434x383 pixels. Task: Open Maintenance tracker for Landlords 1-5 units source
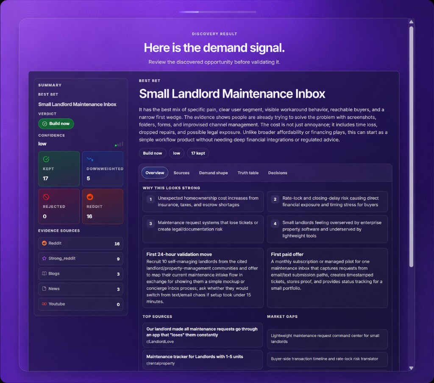coord(203,360)
